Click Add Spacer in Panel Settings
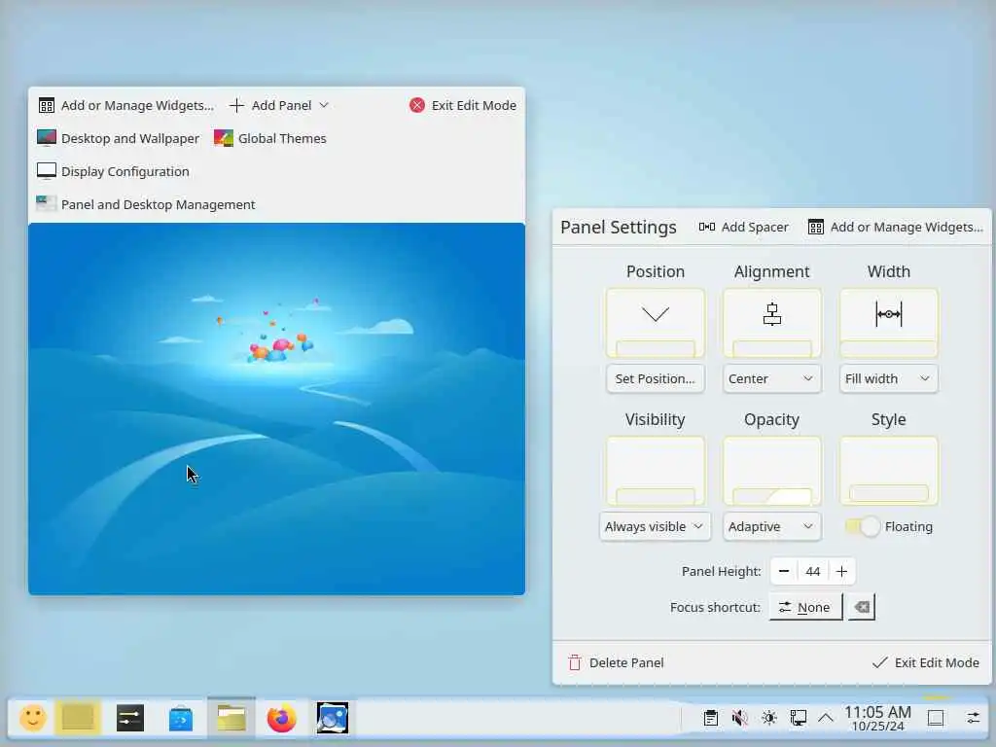This screenshot has height=747, width=996. 743,227
